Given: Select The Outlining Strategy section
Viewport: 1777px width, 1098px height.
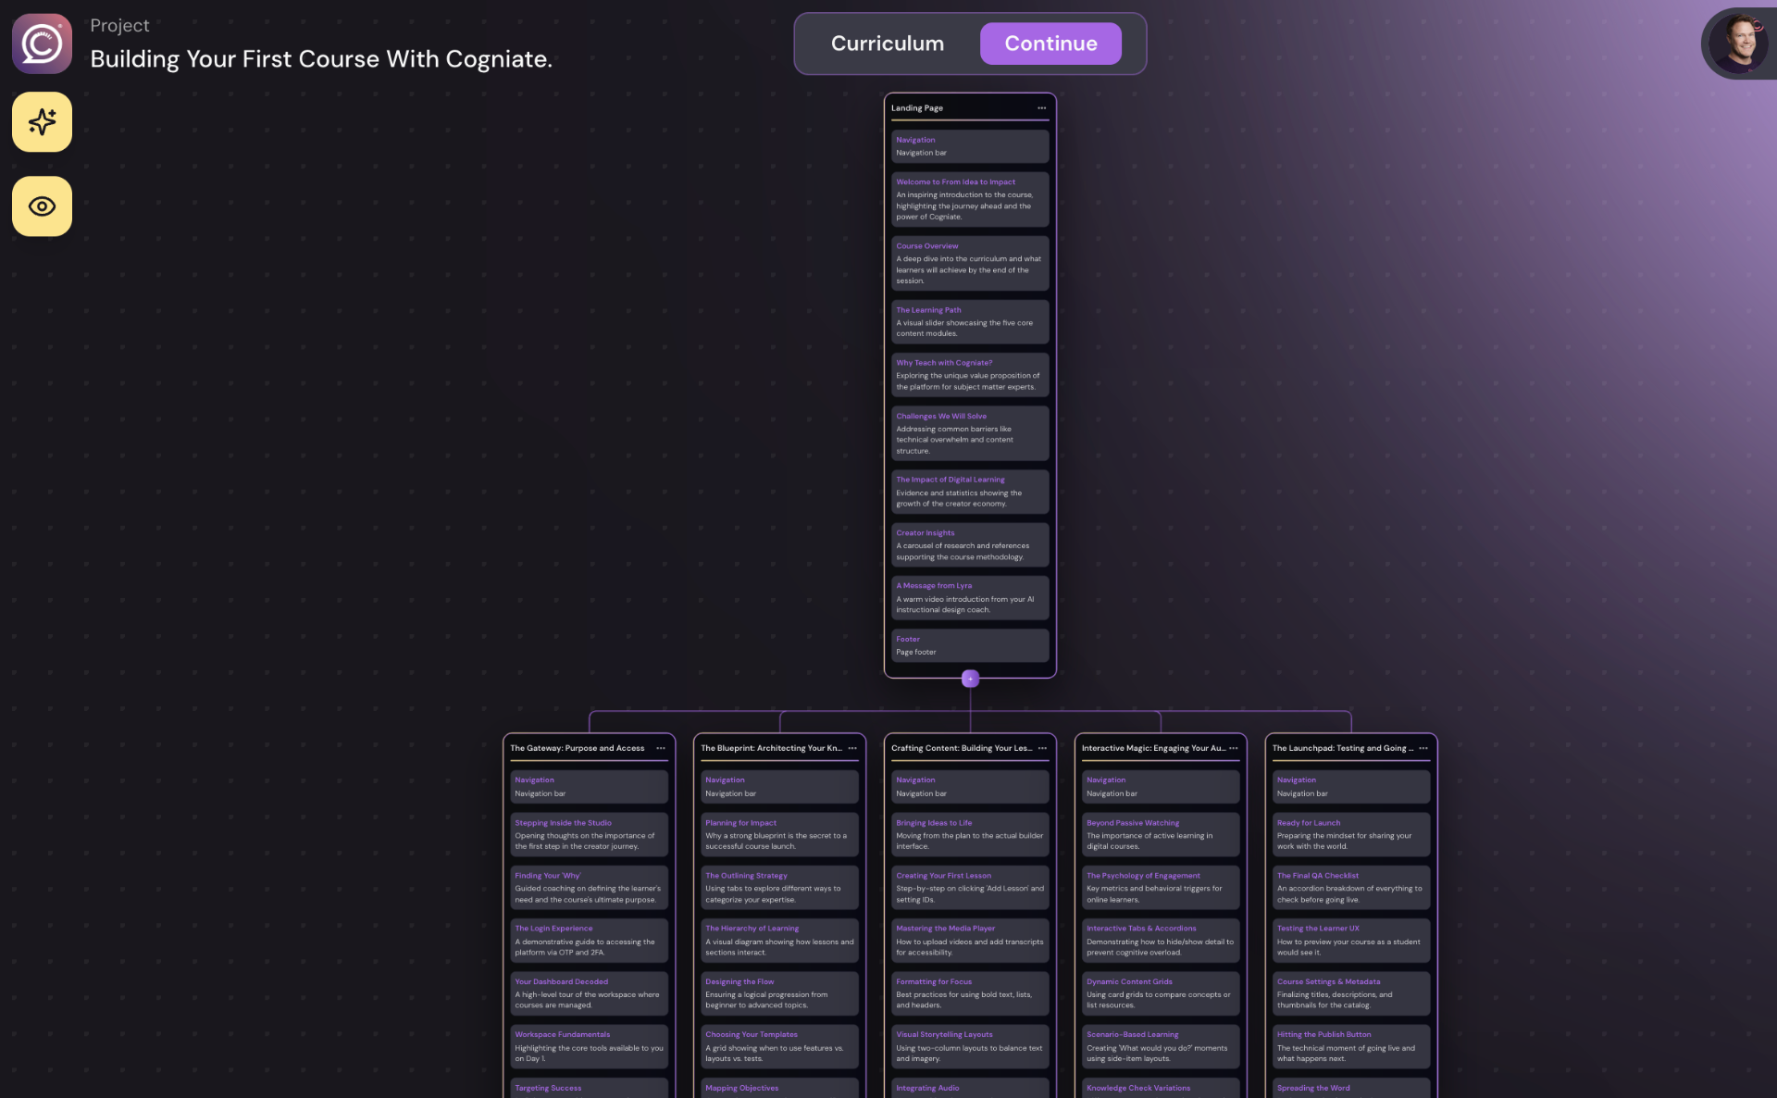Looking at the screenshot, I should click(779, 887).
